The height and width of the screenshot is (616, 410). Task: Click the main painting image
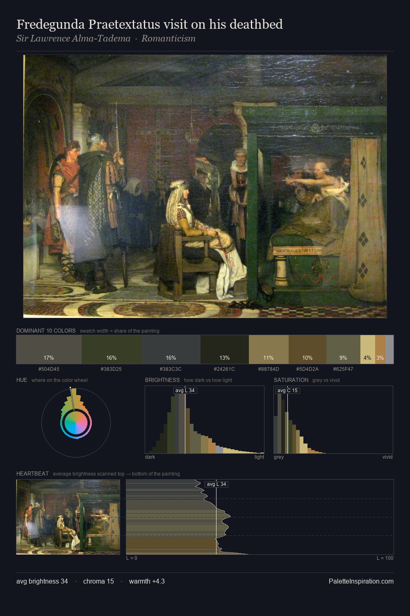point(205,186)
